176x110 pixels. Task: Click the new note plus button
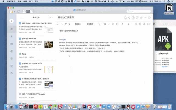pyautogui.click(x=12, y=21)
